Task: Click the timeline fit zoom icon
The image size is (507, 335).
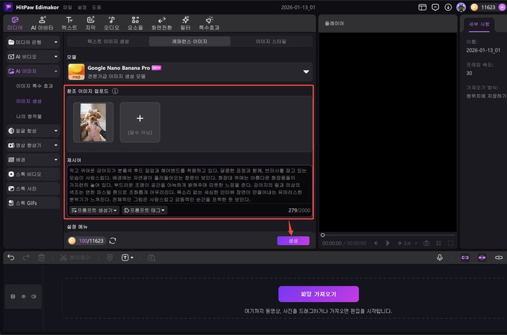Action: click(x=498, y=258)
